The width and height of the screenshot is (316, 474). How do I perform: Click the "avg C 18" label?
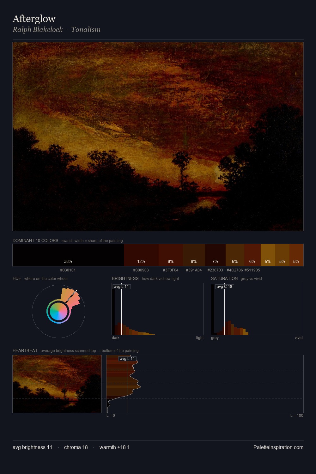(224, 287)
